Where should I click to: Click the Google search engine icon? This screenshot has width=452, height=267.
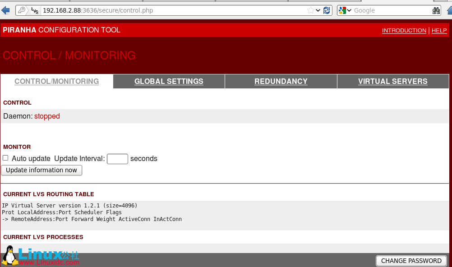point(342,10)
